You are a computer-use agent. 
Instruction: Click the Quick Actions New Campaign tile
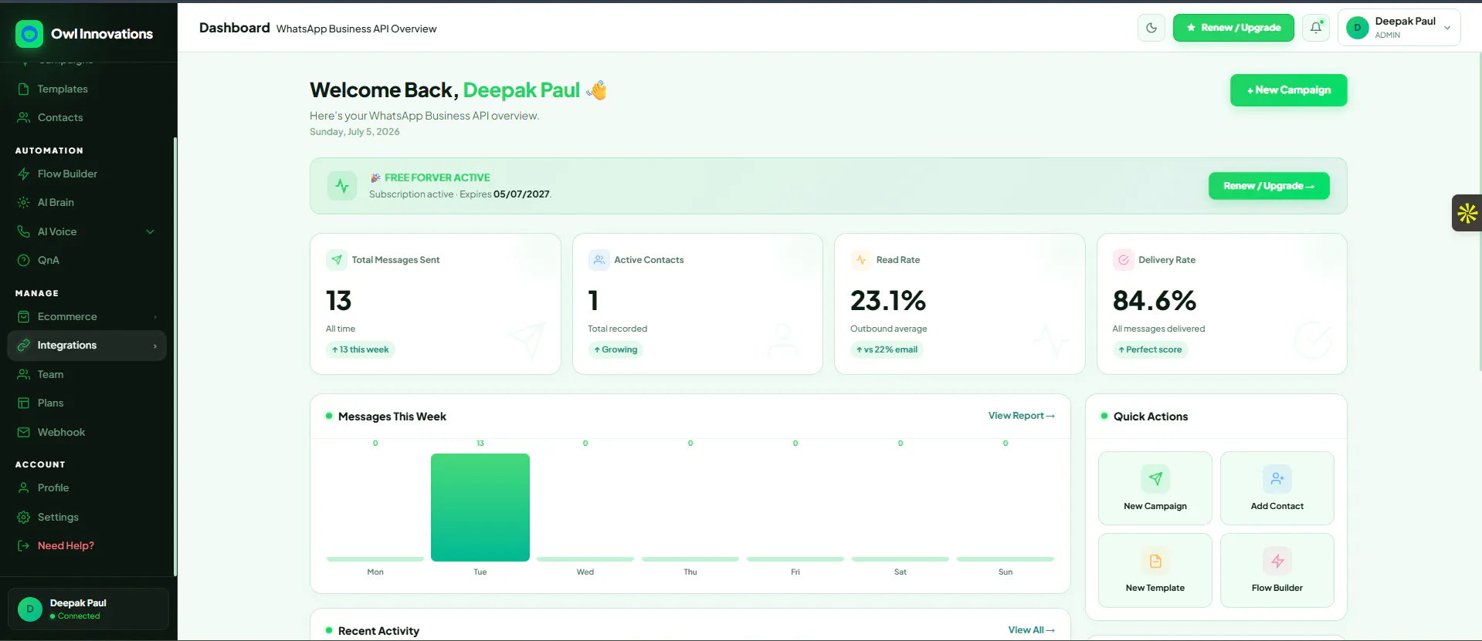point(1155,488)
